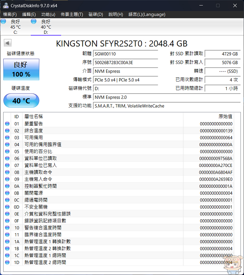Click the 屬性名稱 column header
This screenshot has width=244, height=275.
click(x=34, y=117)
